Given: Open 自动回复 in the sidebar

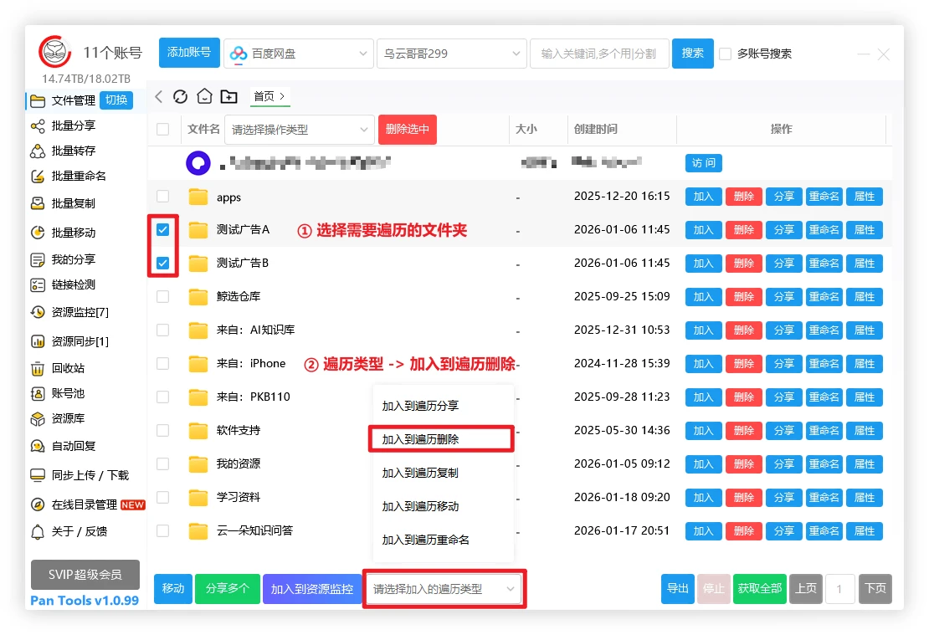Looking at the screenshot, I should (73, 446).
